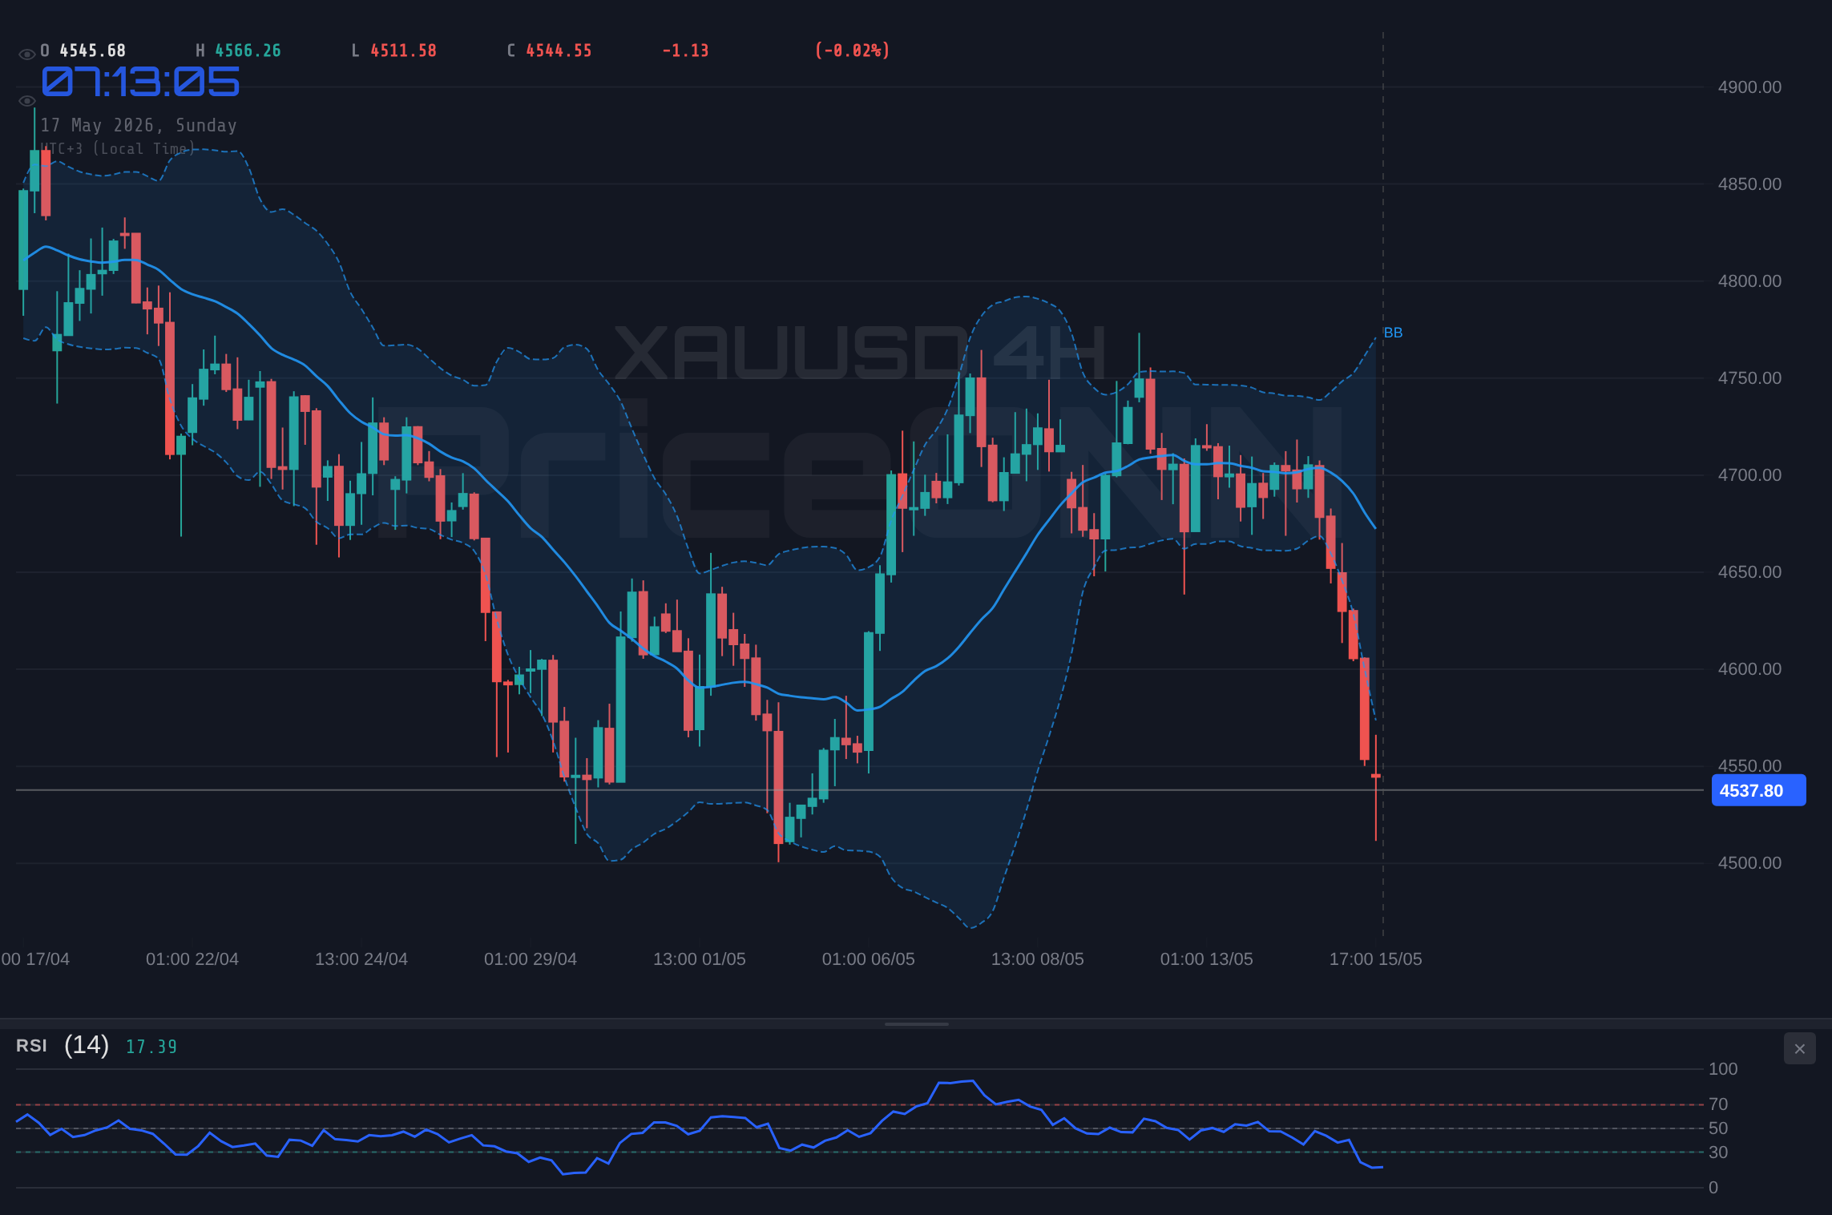This screenshot has width=1832, height=1215.
Task: Click the RSI 70 level label
Action: coord(1718,1104)
